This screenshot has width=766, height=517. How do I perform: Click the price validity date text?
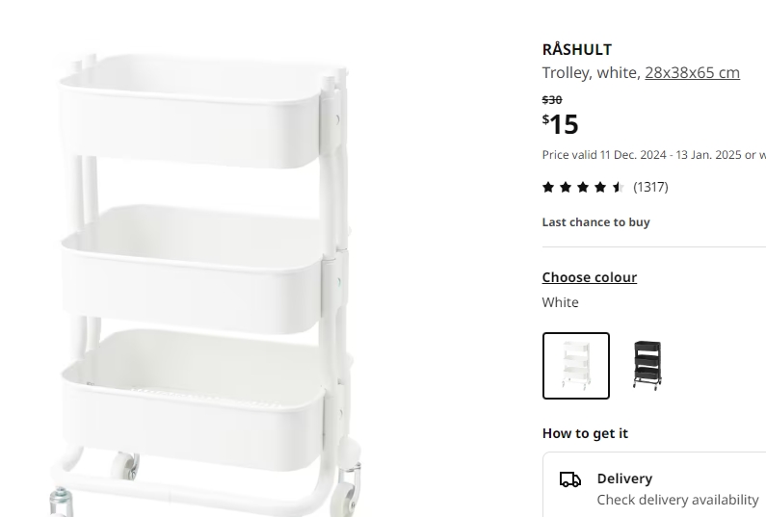[x=654, y=155]
